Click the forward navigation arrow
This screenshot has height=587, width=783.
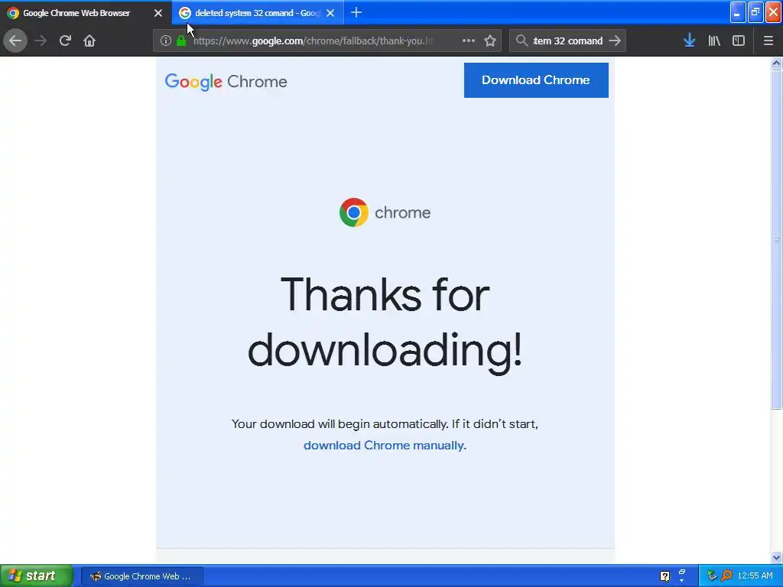click(x=41, y=41)
